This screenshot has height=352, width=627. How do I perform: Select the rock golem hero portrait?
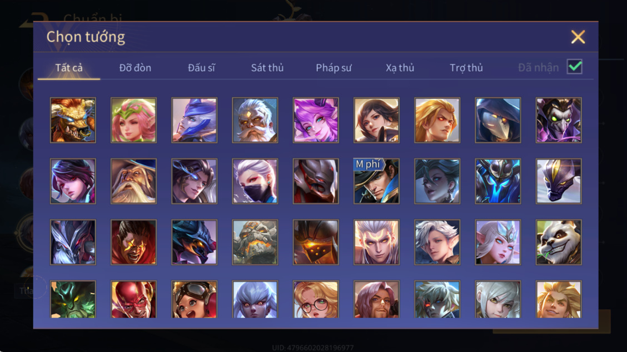click(x=255, y=242)
